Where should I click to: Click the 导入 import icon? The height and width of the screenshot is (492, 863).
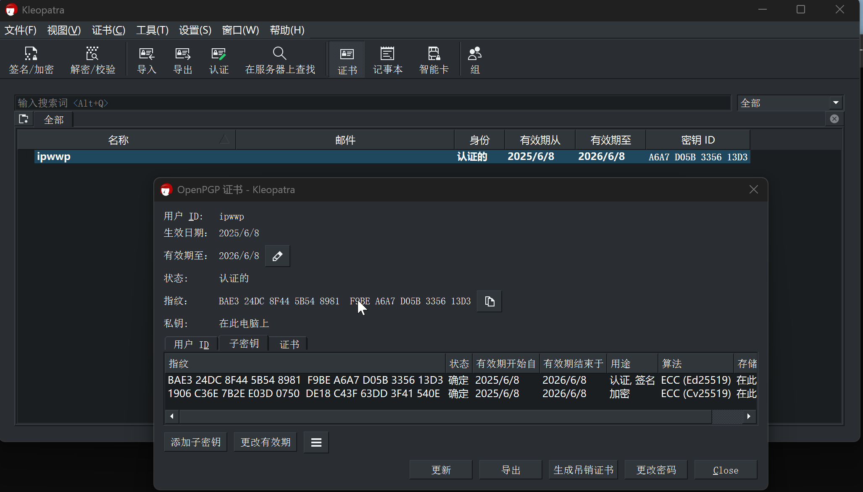tap(147, 60)
